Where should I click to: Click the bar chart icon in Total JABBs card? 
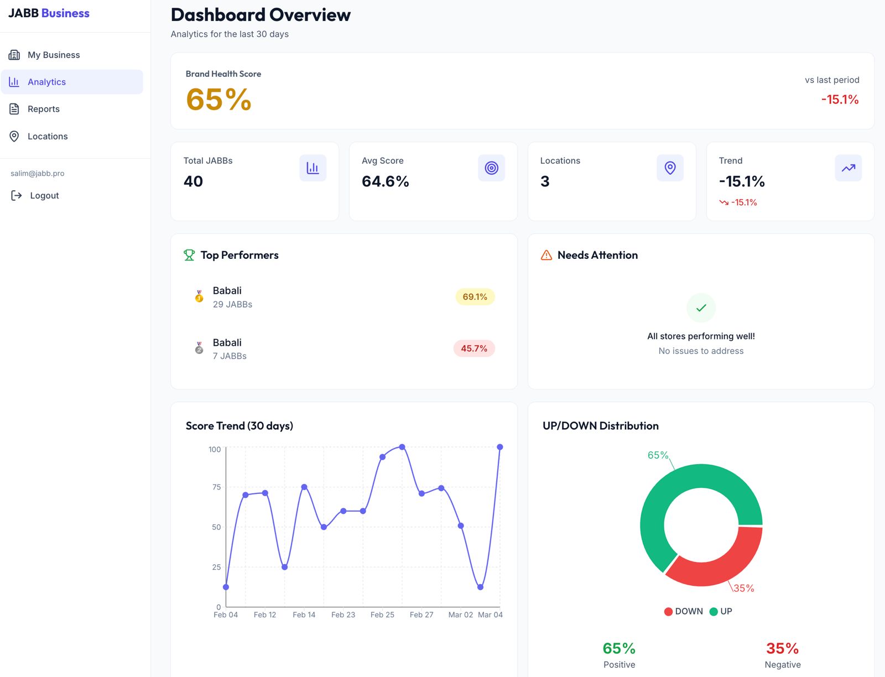(313, 168)
